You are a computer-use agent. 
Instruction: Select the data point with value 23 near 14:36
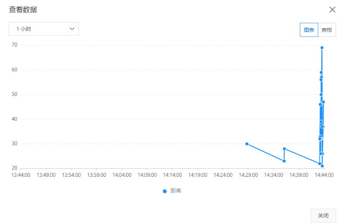tap(284, 161)
